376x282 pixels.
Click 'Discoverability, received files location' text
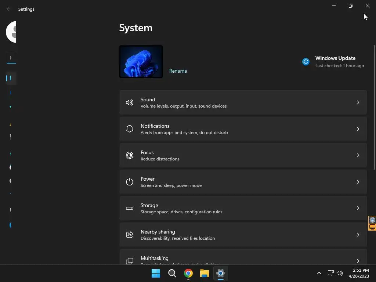[178, 238]
